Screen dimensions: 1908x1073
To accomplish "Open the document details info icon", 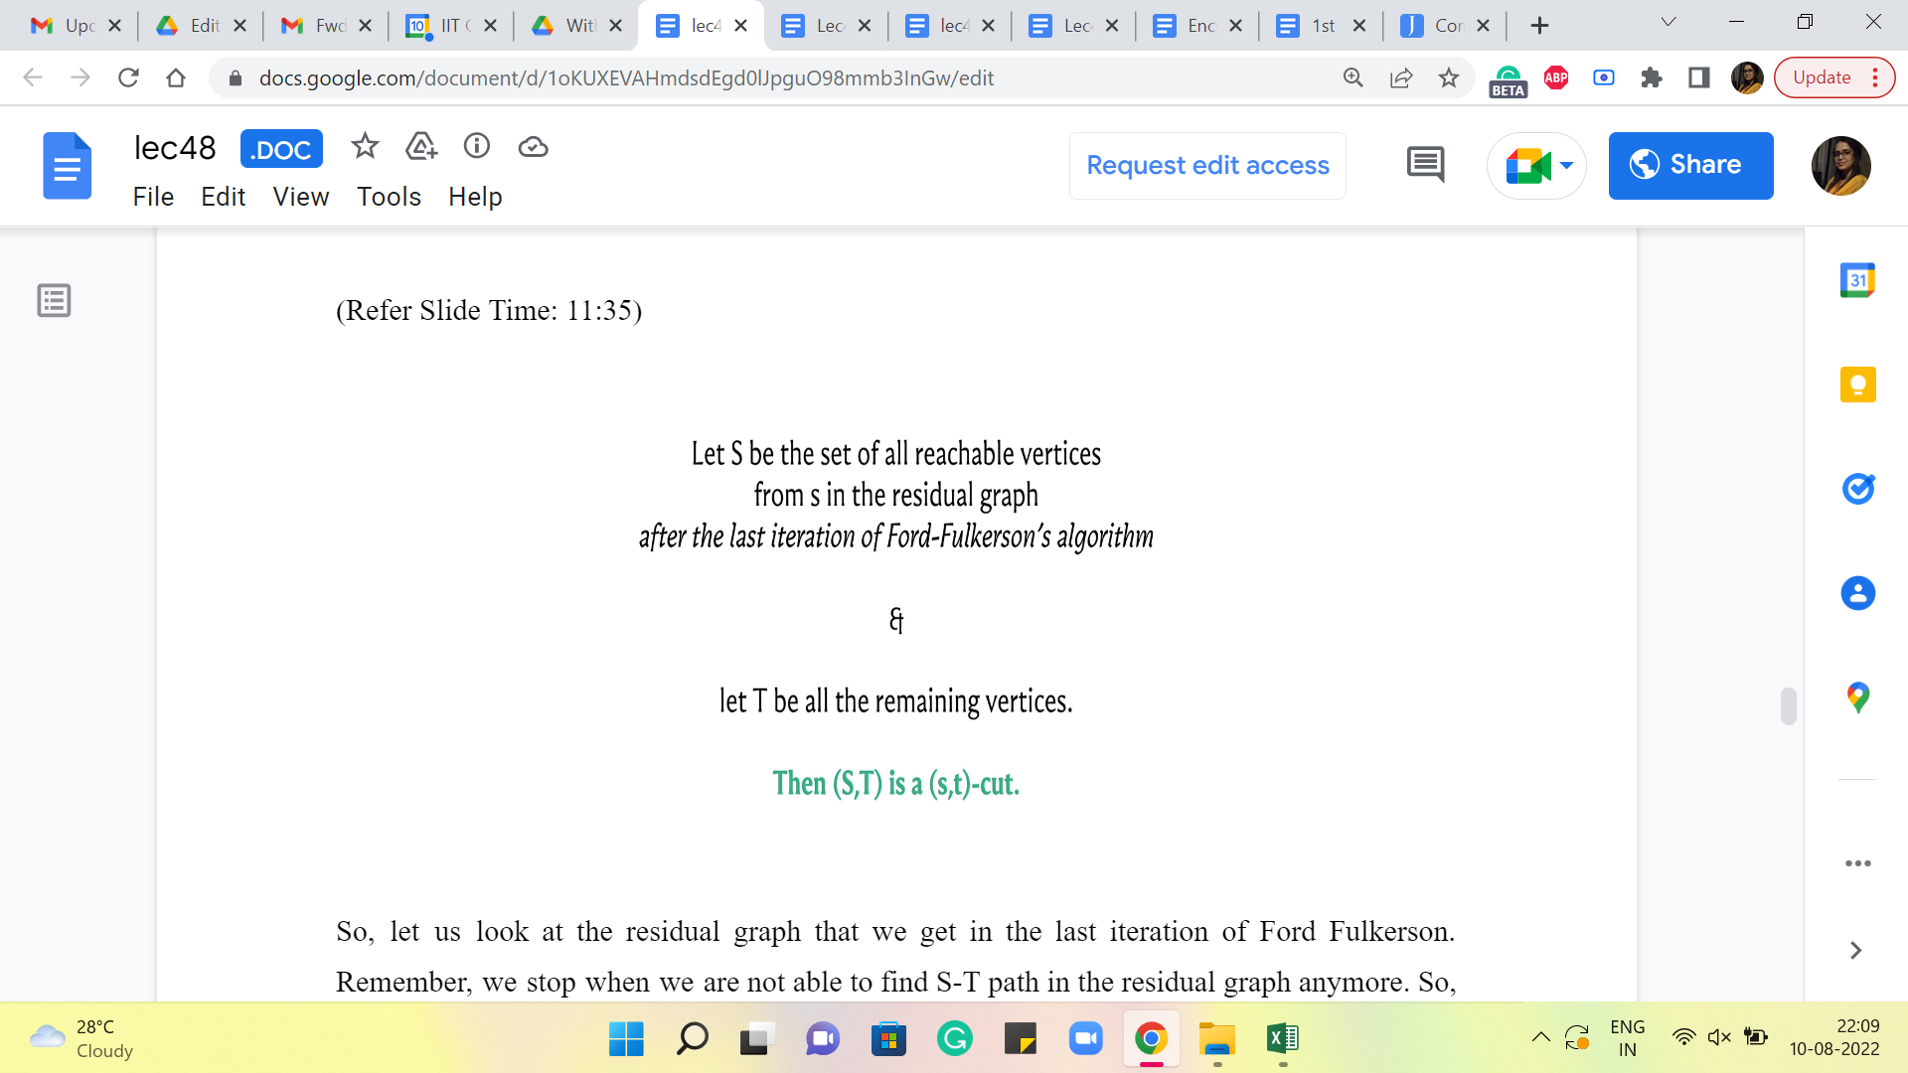I will (x=477, y=147).
